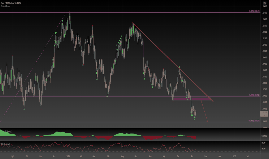Click the 1.16000 price axis label
This screenshot has height=159, width=269.
click(x=264, y=108)
